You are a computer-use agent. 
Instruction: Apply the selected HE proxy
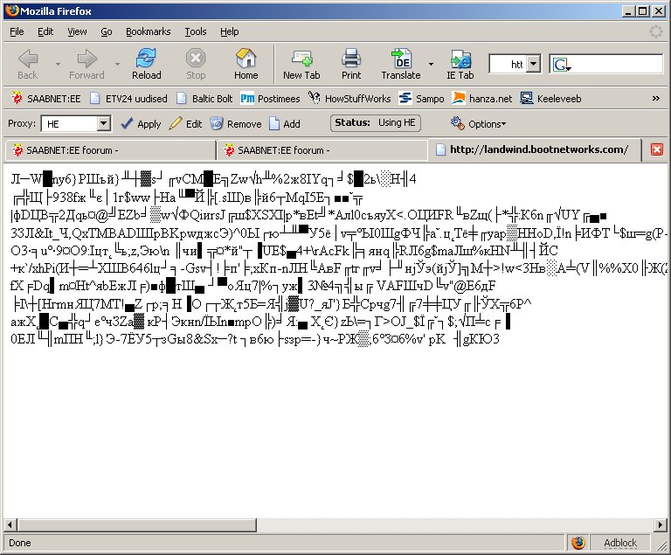point(140,124)
